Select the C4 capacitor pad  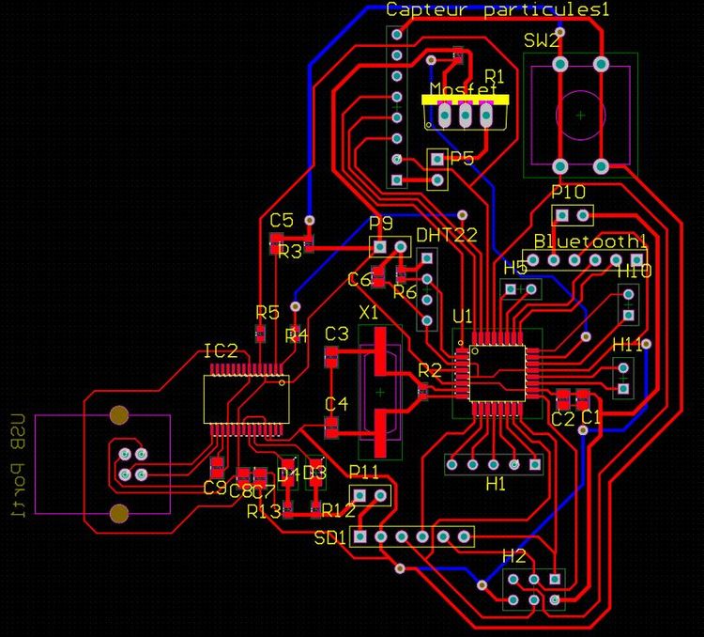331,427
